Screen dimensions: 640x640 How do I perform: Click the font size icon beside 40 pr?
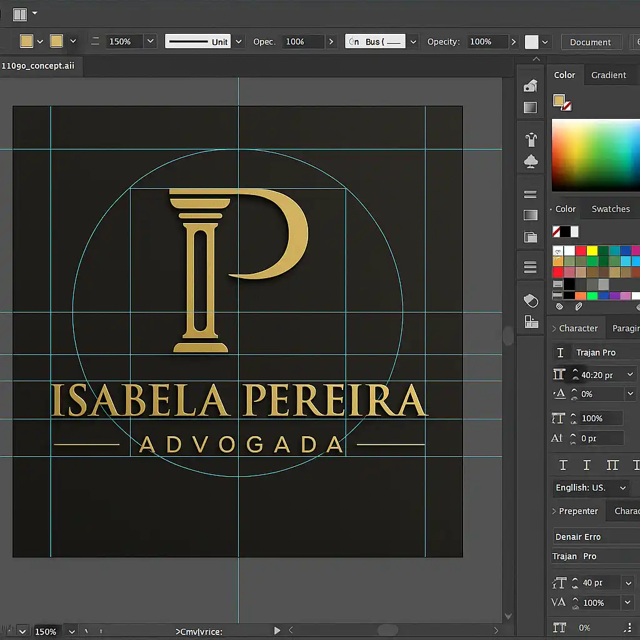pos(559,583)
